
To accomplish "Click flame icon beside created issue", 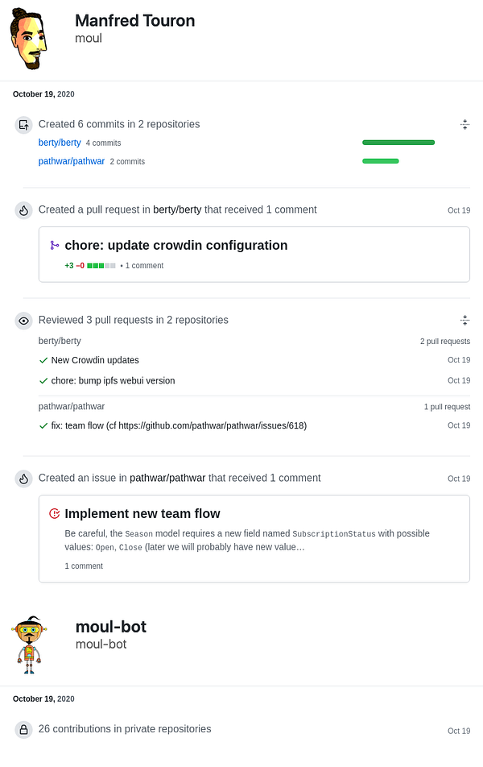I will click(x=24, y=479).
